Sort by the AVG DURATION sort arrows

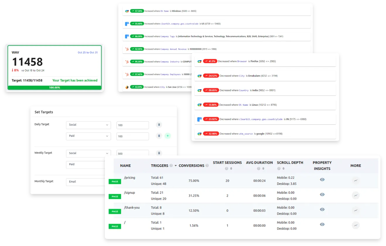click(x=263, y=169)
